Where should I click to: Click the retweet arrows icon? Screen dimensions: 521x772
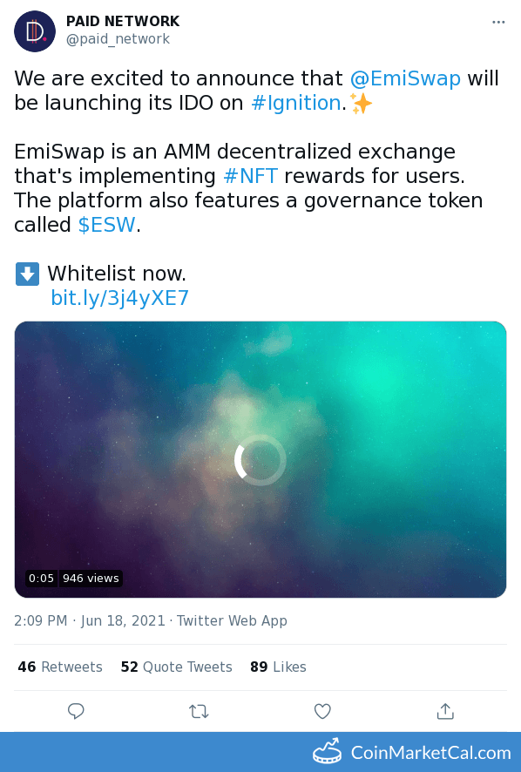click(199, 711)
